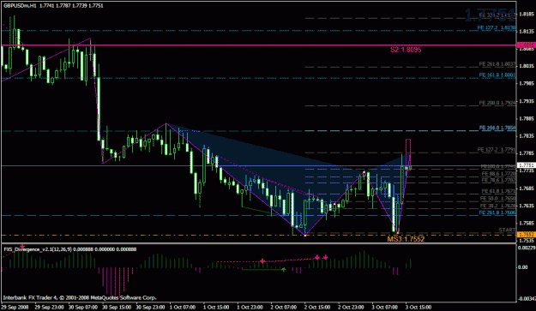Click the 0.00229 indicator scale value
536x311 pixels.
pyautogui.click(x=527, y=248)
